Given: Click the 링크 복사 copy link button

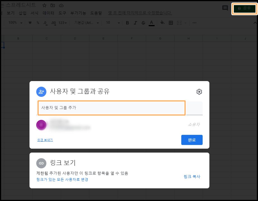Looking at the screenshot, I should [x=192, y=177].
